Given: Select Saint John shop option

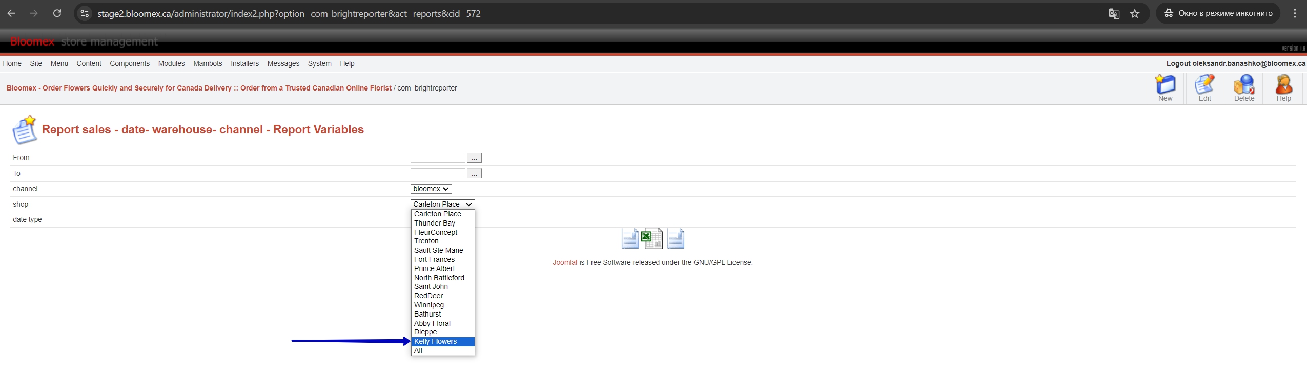Looking at the screenshot, I should coord(443,286).
